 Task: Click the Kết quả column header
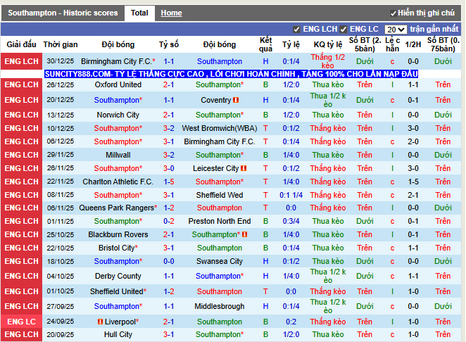click(265, 44)
